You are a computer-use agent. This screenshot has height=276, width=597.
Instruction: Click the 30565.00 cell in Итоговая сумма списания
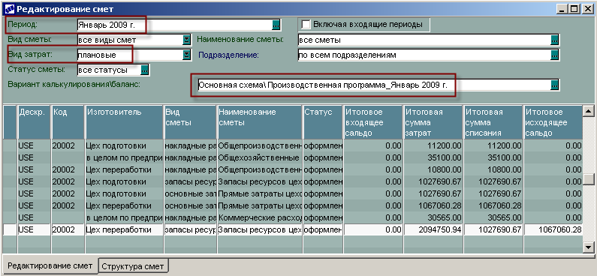pos(493,217)
